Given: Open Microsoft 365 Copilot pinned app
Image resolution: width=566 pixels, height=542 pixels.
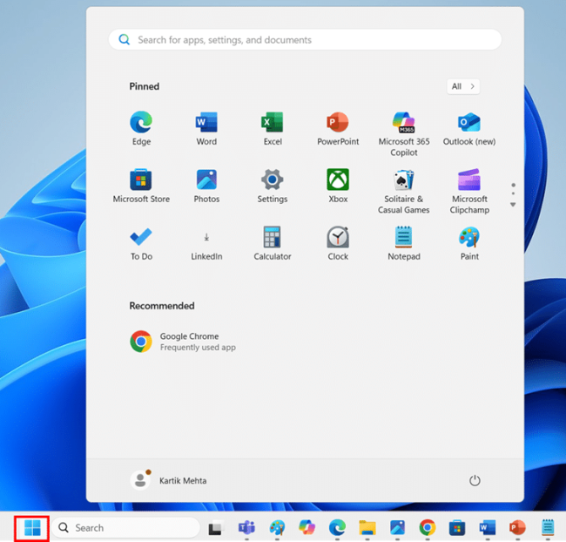Looking at the screenshot, I should (x=404, y=133).
